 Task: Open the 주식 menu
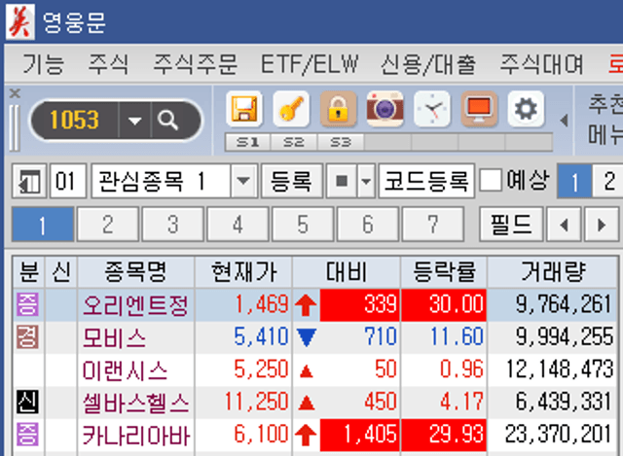click(x=108, y=64)
